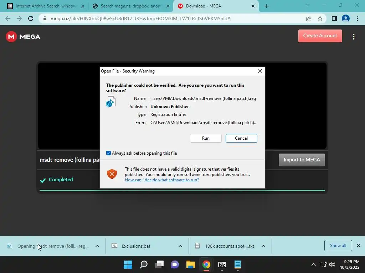This screenshot has height=273, width=365.
Task: Click the registry file icon in dialog
Action: coord(111,102)
